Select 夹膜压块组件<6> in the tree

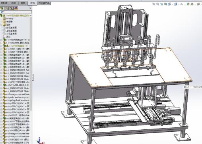(18, 118)
